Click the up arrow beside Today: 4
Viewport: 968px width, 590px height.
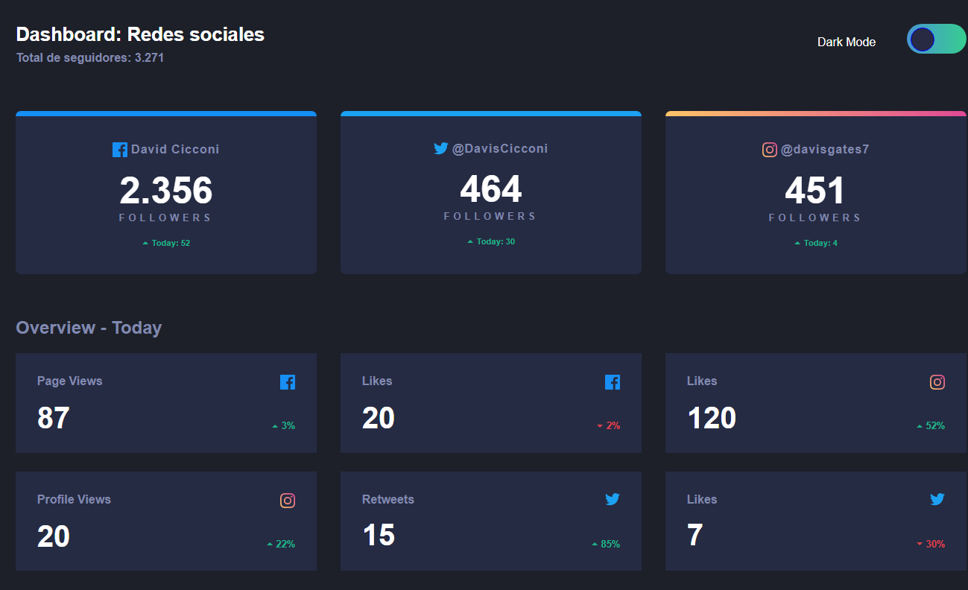pyautogui.click(x=798, y=242)
